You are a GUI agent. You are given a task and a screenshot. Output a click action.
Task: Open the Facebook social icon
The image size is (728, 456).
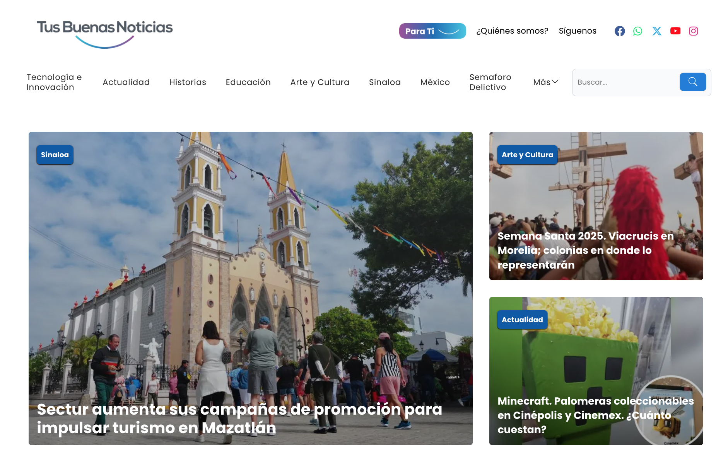click(x=619, y=31)
